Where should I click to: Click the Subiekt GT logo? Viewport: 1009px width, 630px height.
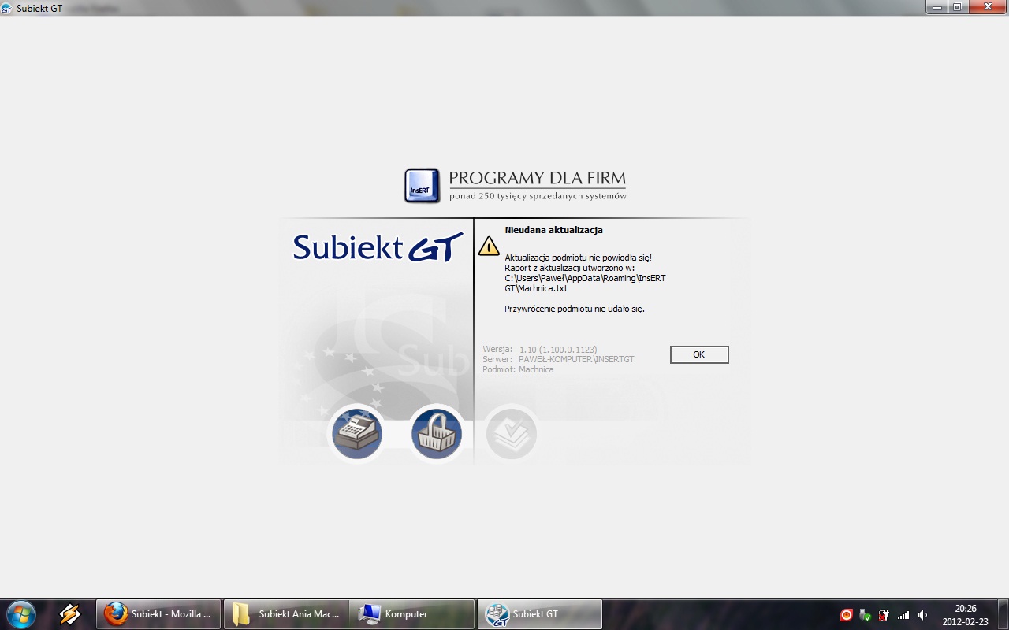pos(378,247)
